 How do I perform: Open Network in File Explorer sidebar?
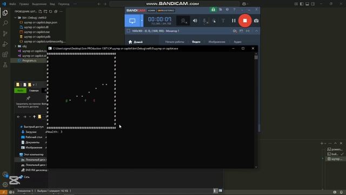tap(24, 177)
